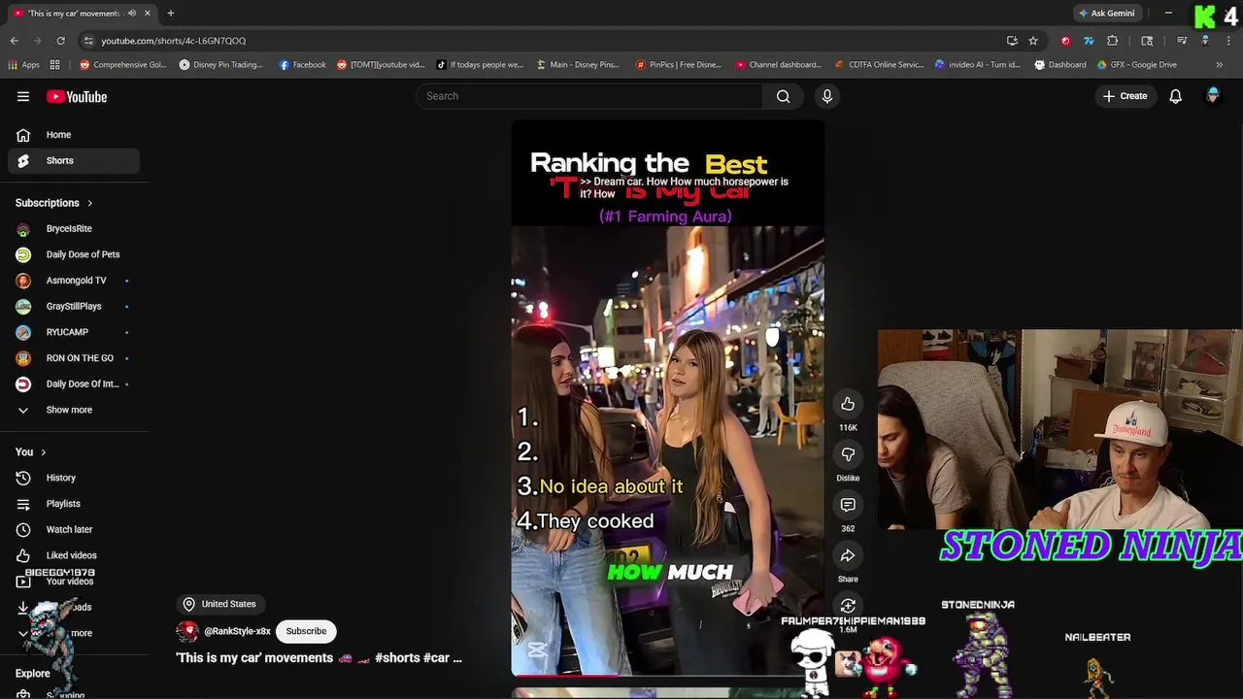Viewport: 1243px width, 699px height.
Task: Open Chrome three-dot menu
Action: pyautogui.click(x=1228, y=41)
